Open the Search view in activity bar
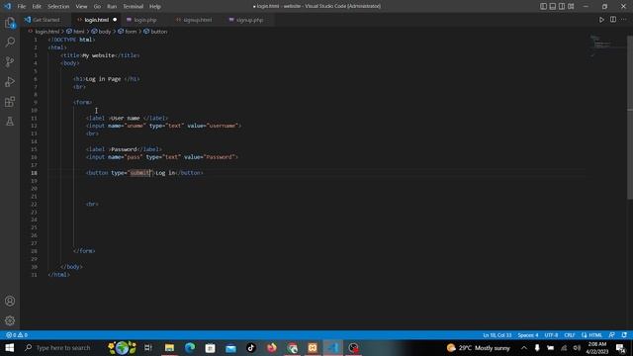Viewport: 633px width, 356px height. (x=10, y=42)
